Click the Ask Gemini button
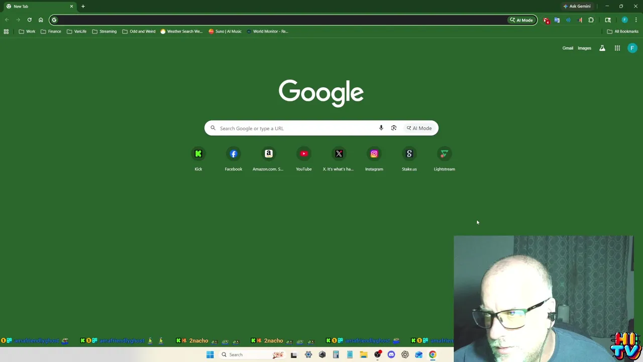 [577, 6]
